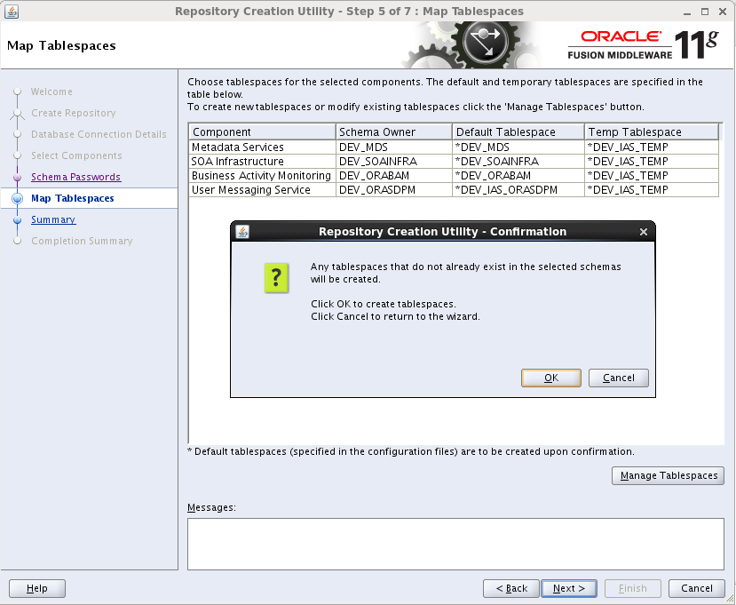
Task: Click OK to create tablespaces
Action: point(550,378)
